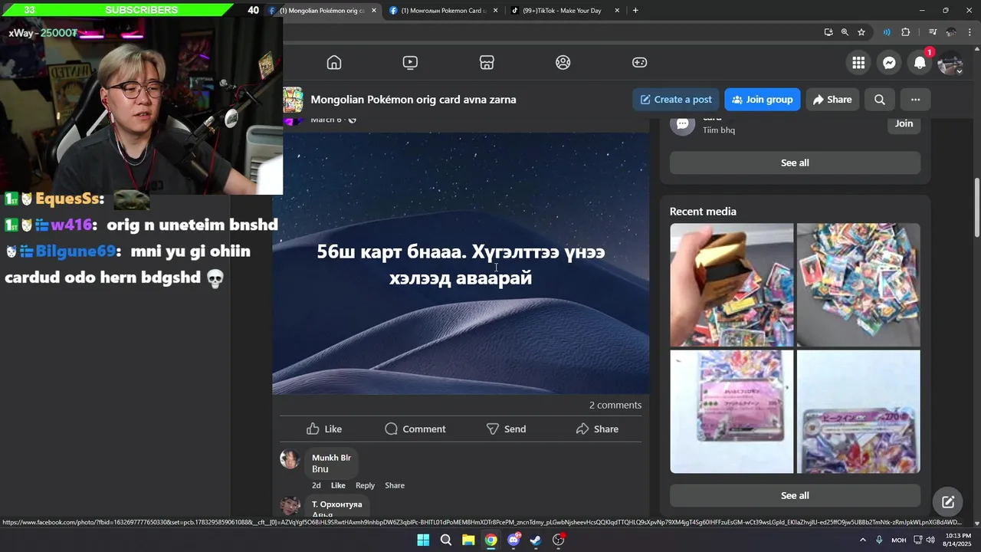Open recent media pink Pokémon card photo
981x552 pixels.
point(732,412)
